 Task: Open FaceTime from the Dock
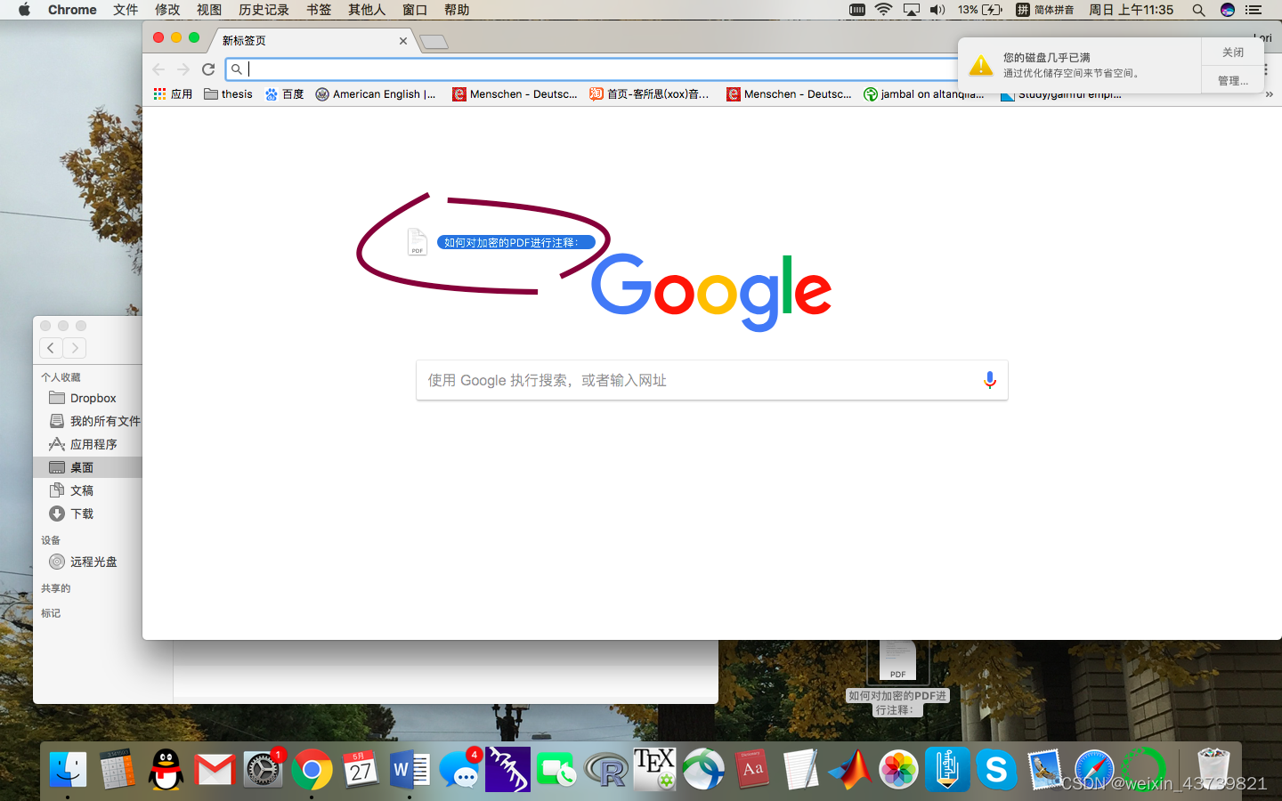(x=556, y=770)
